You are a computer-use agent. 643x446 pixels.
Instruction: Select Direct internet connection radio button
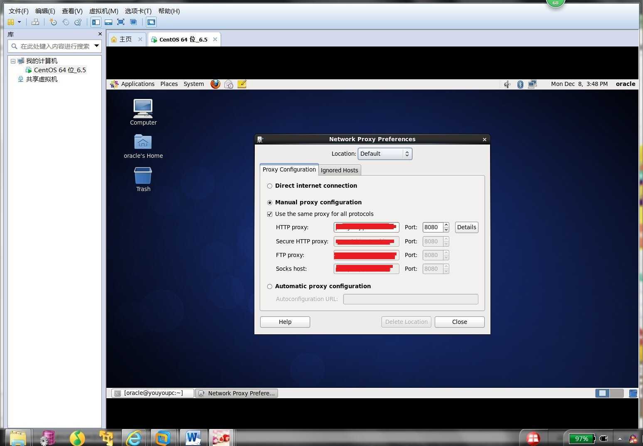click(270, 186)
